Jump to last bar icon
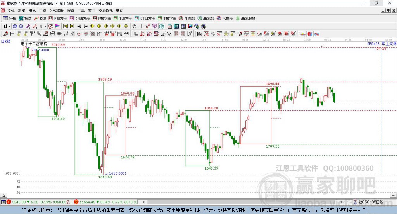This screenshot has width=397, height=214. (72, 26)
